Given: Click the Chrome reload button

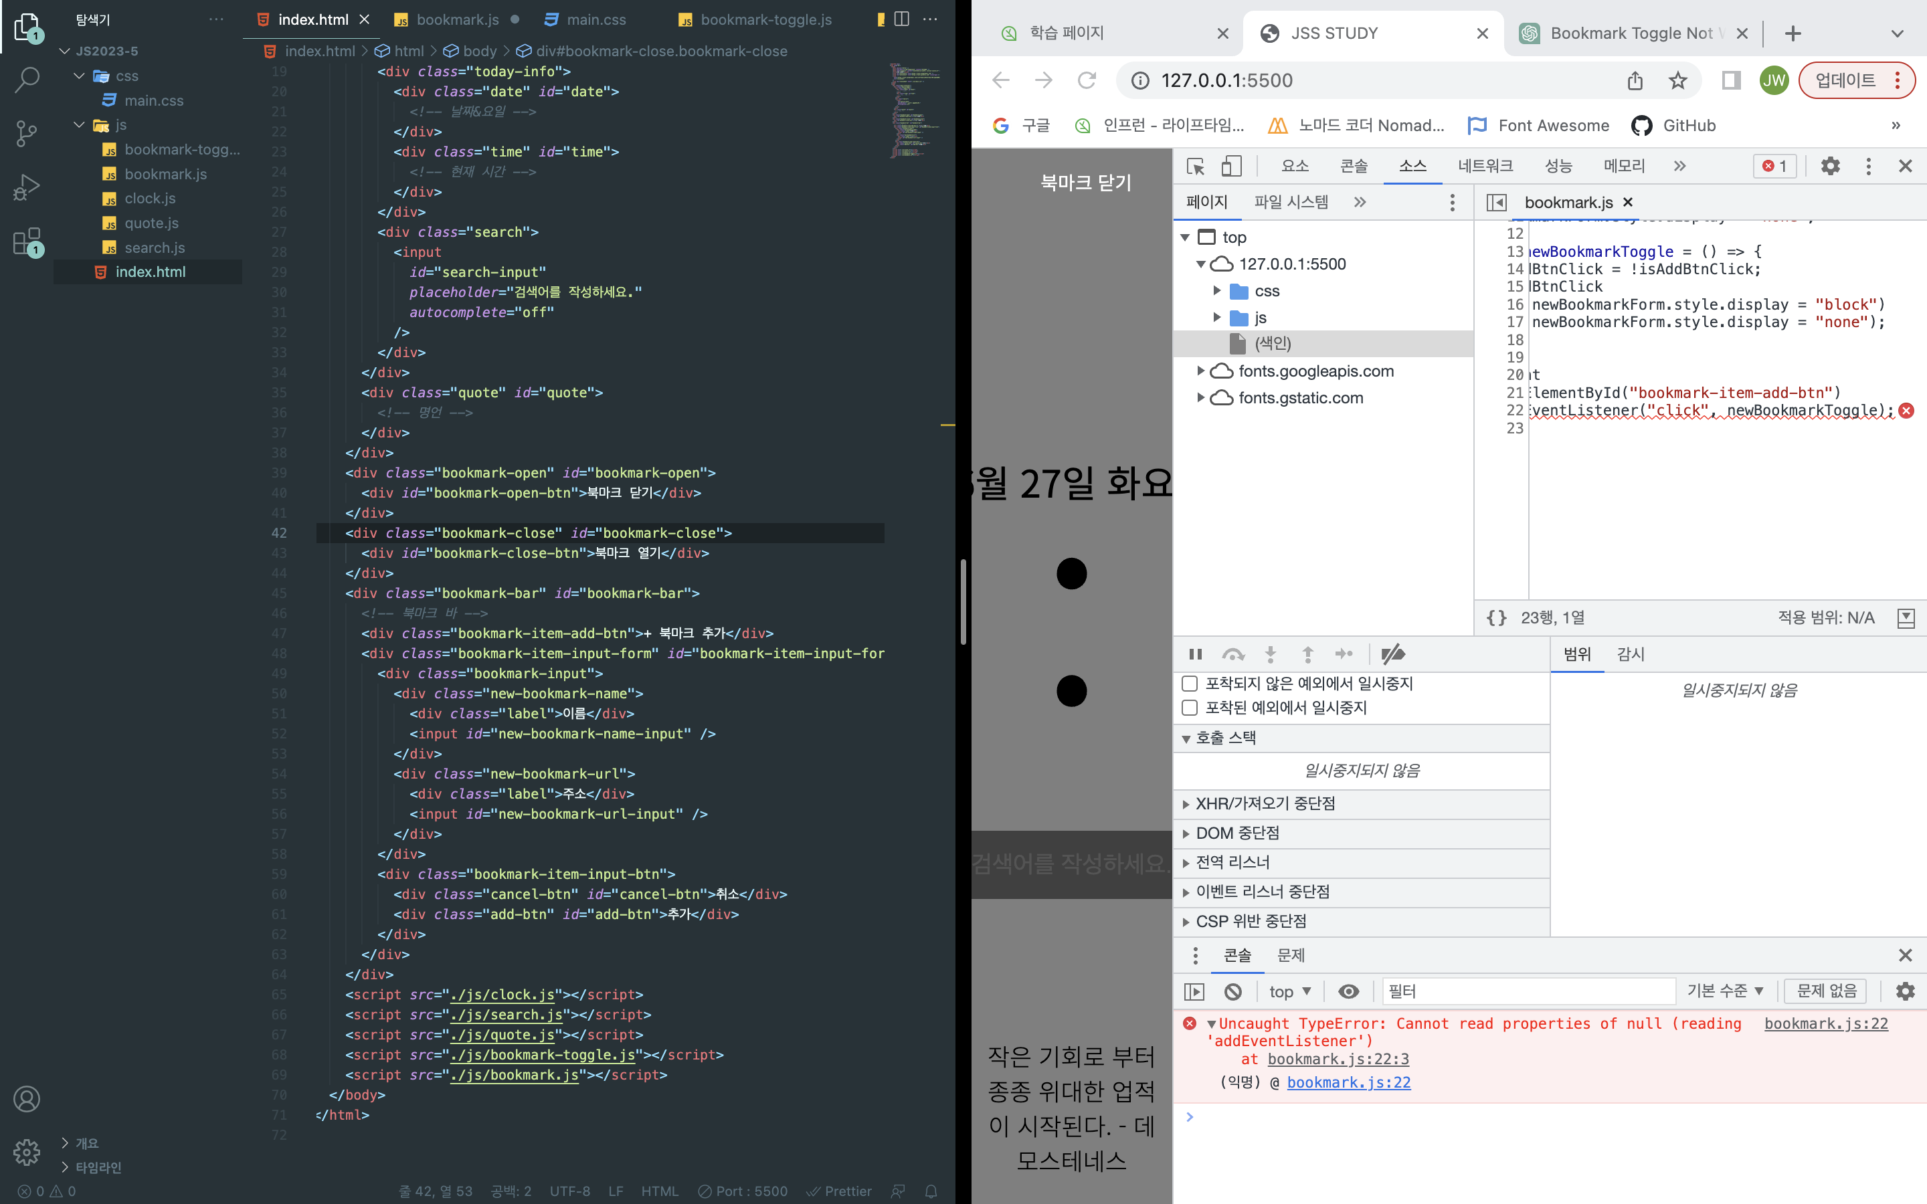Looking at the screenshot, I should click(1086, 80).
